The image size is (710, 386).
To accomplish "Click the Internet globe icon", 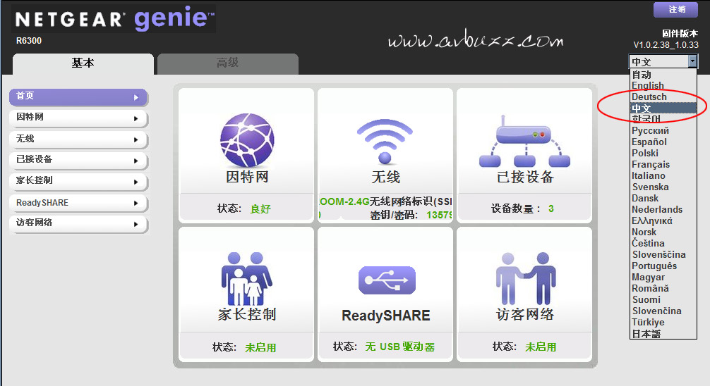I will click(246, 140).
